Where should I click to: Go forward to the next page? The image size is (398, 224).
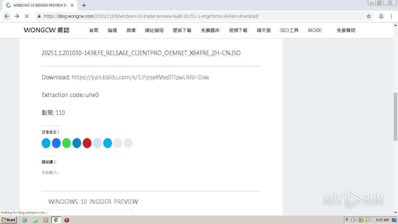coord(17,16)
